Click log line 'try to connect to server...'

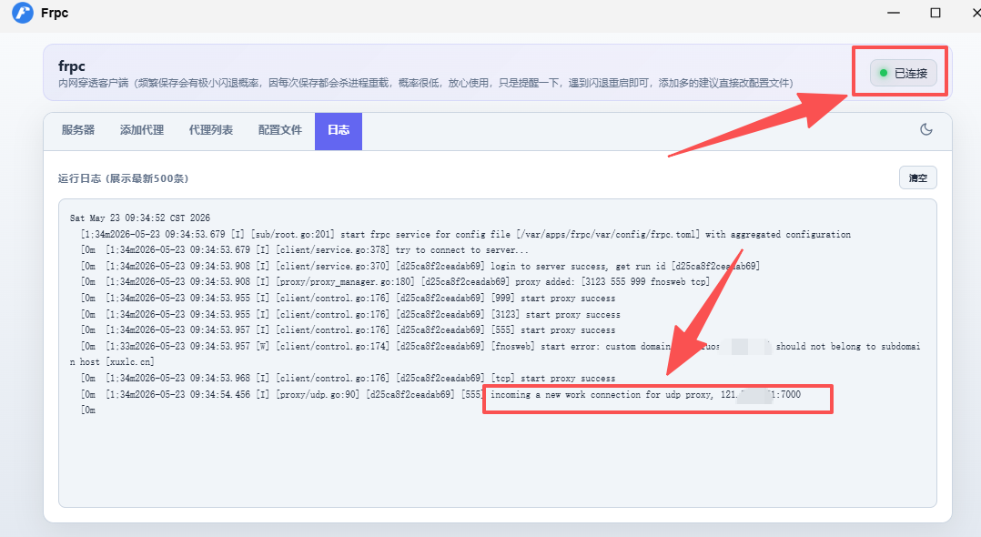[x=306, y=249]
